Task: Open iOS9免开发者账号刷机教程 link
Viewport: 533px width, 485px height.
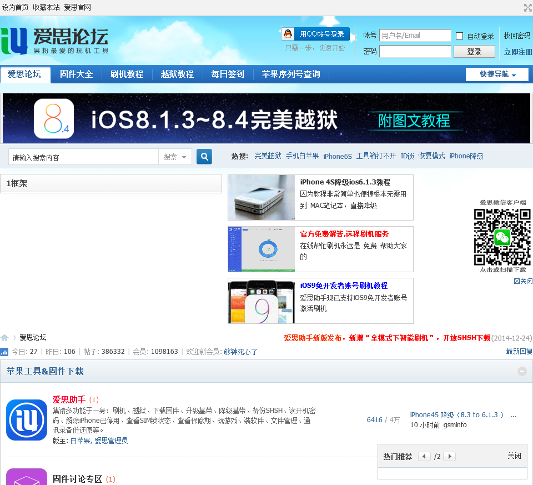Action: coord(344,286)
